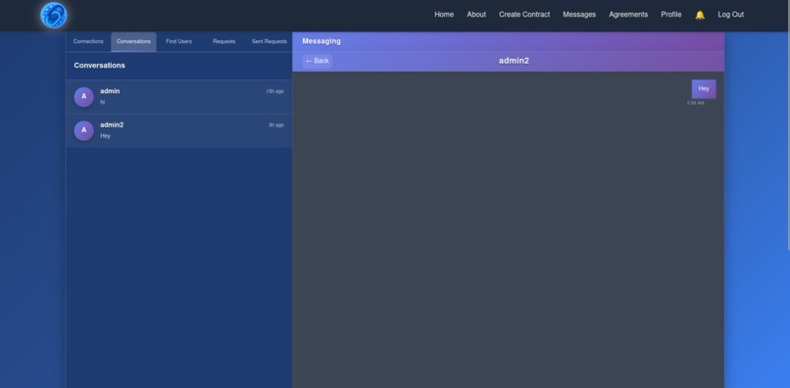The image size is (790, 388).
Task: Switch to the Find Users tab
Action: pyautogui.click(x=178, y=42)
